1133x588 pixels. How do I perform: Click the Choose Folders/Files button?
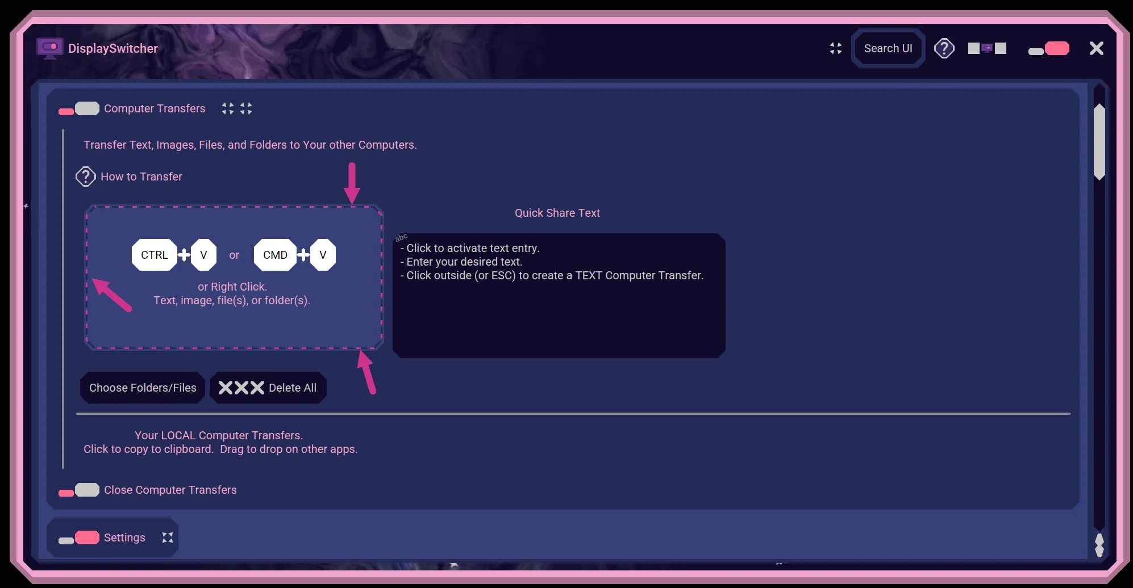(x=143, y=388)
